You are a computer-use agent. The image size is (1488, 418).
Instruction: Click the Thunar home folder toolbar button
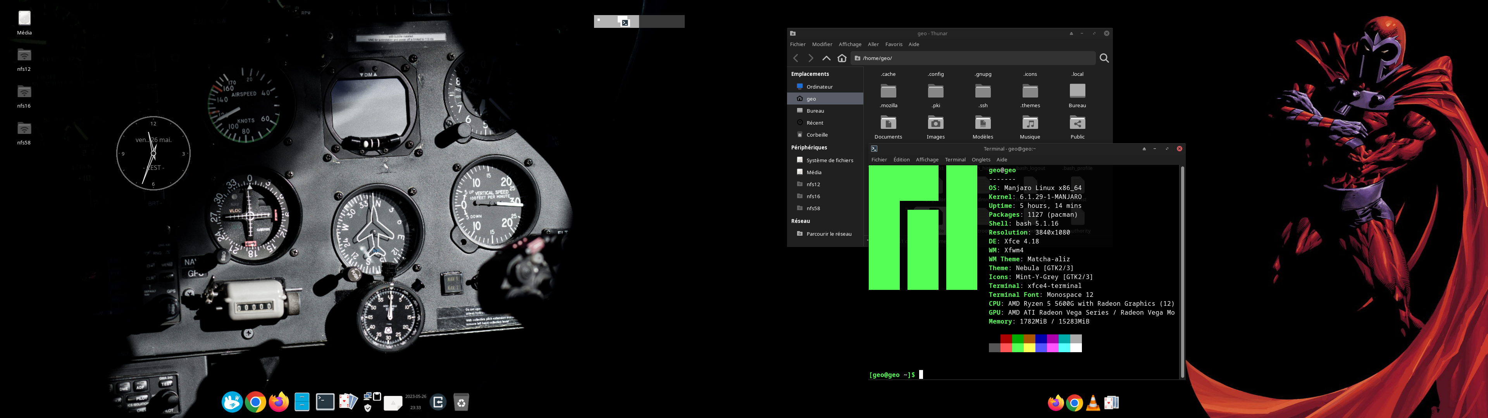click(842, 58)
